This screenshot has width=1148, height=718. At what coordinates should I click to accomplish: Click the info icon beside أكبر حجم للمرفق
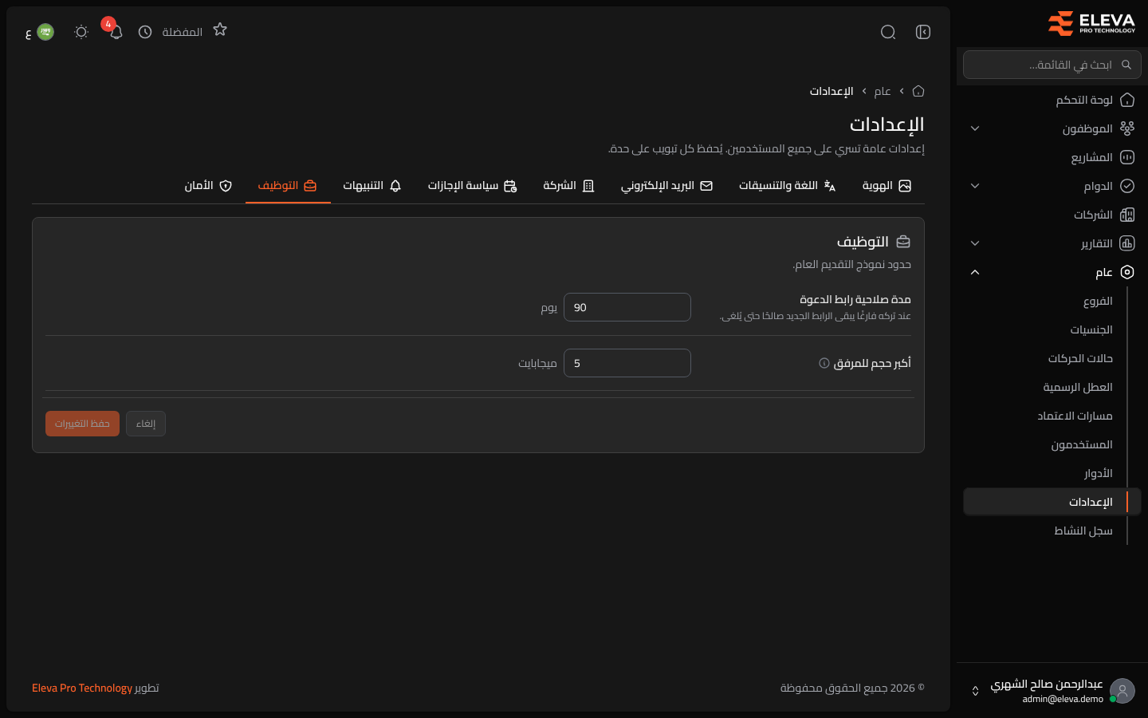[824, 363]
